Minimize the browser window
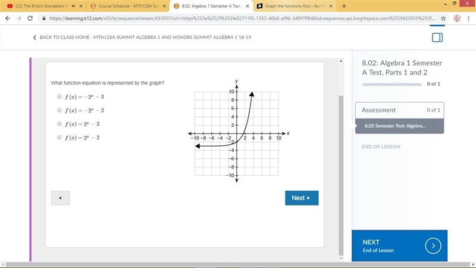Image resolution: width=476 pixels, height=268 pixels. point(445,4)
